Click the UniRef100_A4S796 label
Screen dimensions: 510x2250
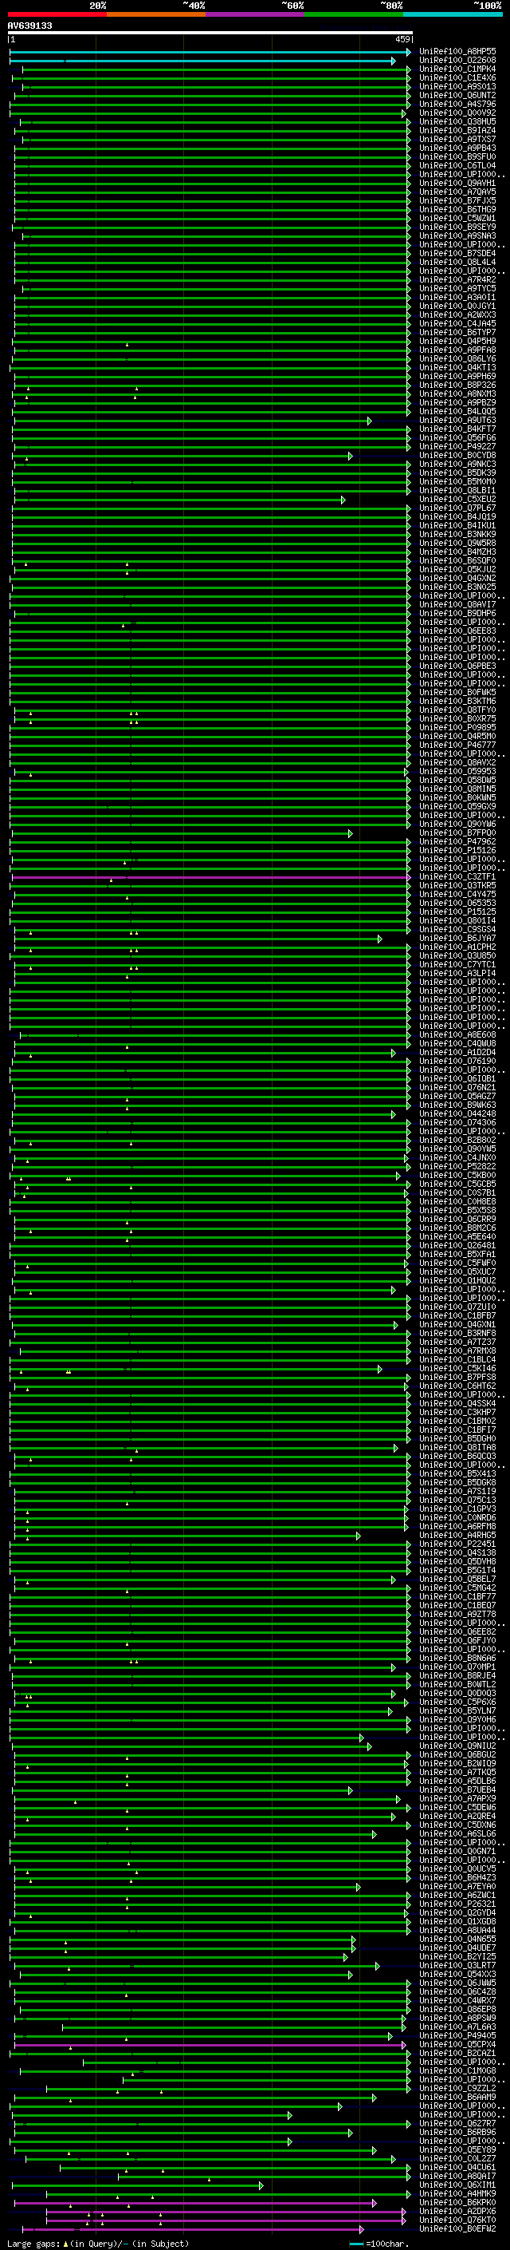[x=457, y=104]
